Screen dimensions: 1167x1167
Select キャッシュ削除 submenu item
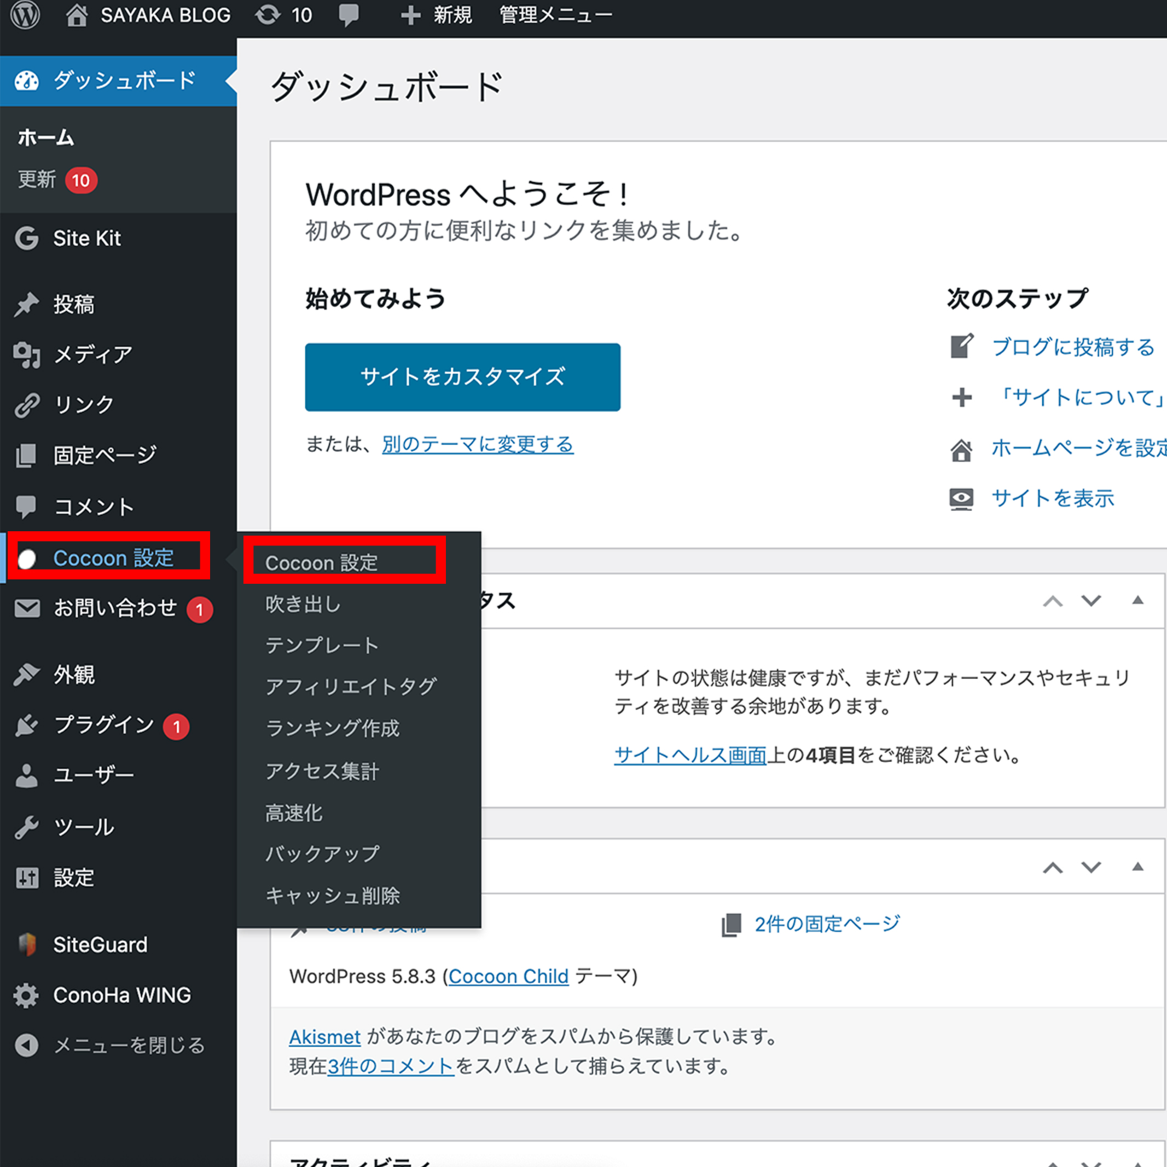(333, 896)
